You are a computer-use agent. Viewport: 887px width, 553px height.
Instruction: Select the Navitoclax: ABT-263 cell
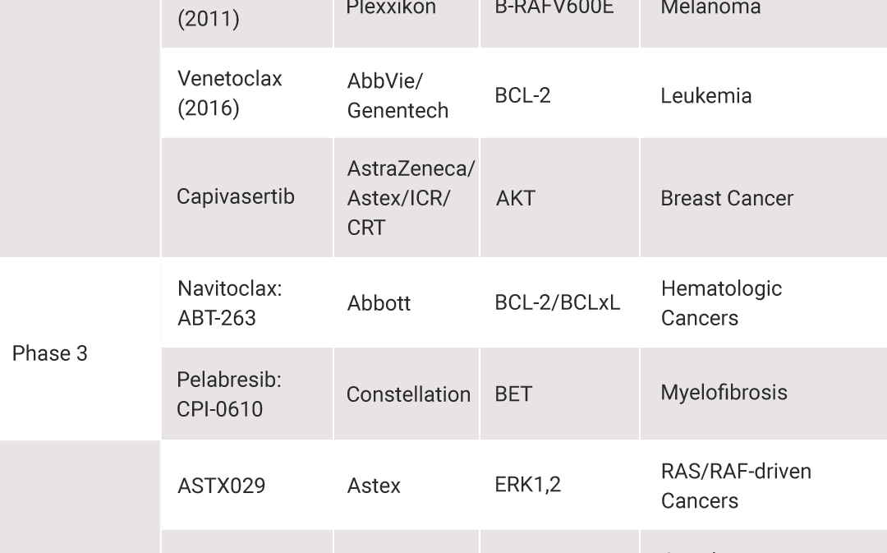pyautogui.click(x=247, y=303)
